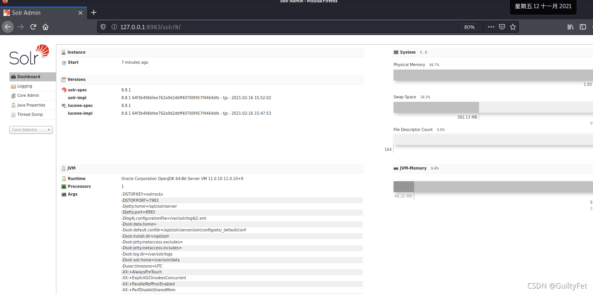The height and width of the screenshot is (294, 593).
Task: Click the Solr logo
Action: coord(30,55)
